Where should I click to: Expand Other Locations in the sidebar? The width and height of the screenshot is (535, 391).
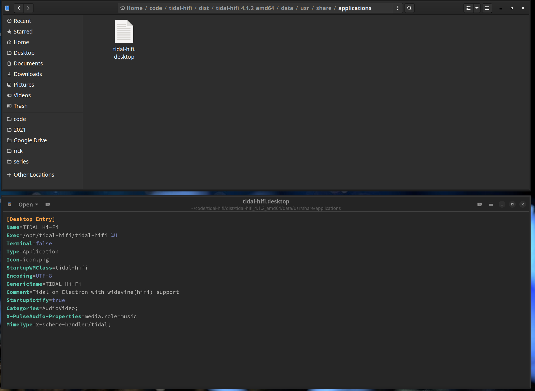(x=34, y=174)
